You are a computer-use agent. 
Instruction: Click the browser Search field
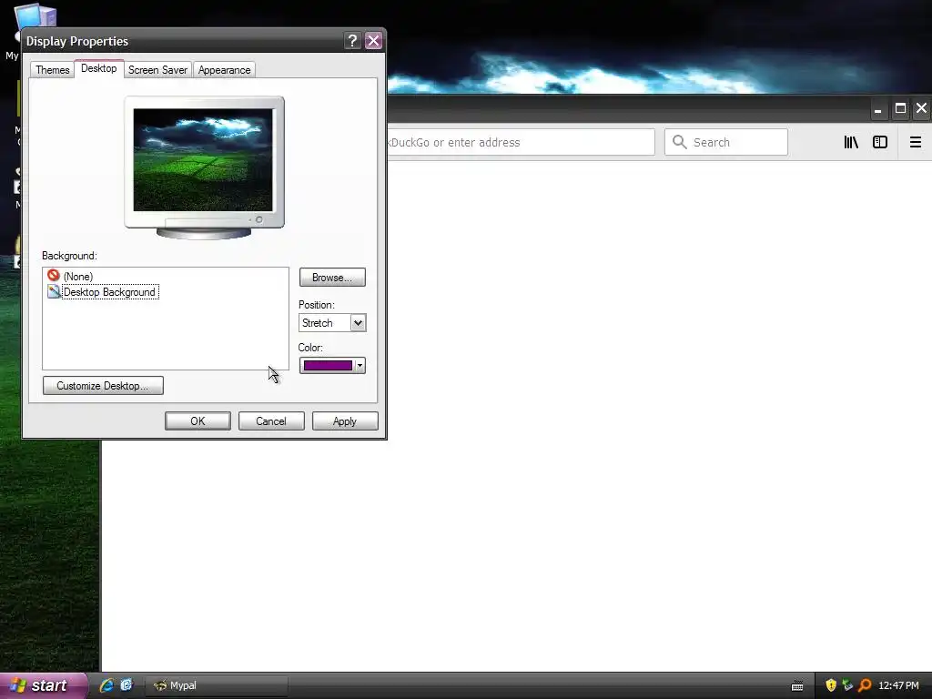point(726,142)
